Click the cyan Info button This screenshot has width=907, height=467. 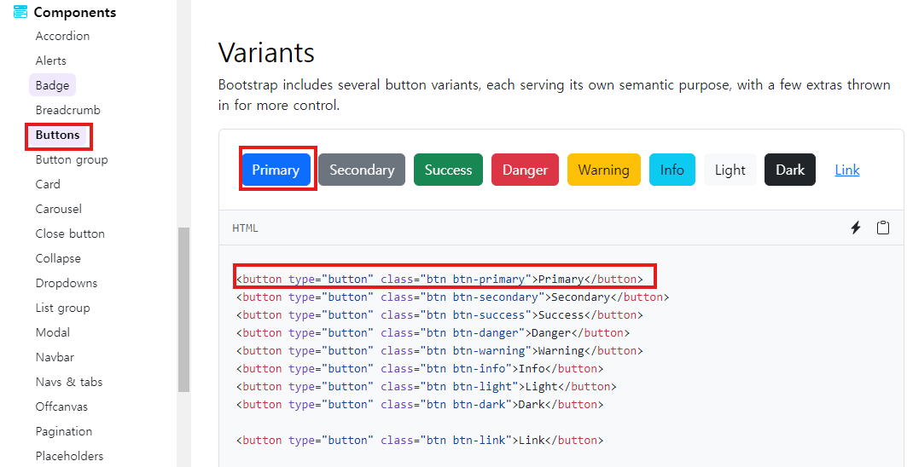point(672,170)
